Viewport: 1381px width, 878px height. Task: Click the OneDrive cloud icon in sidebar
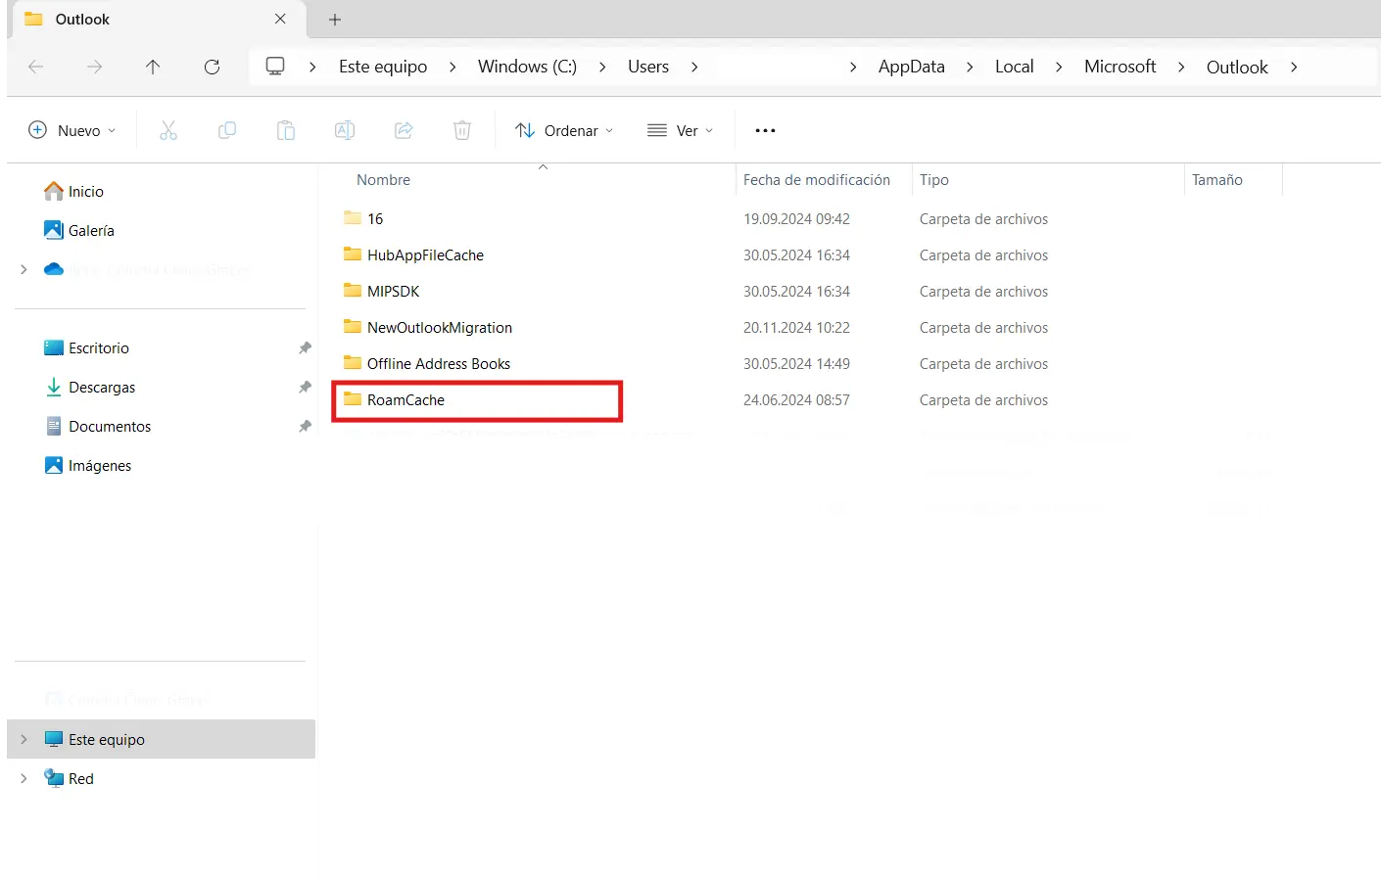click(54, 269)
